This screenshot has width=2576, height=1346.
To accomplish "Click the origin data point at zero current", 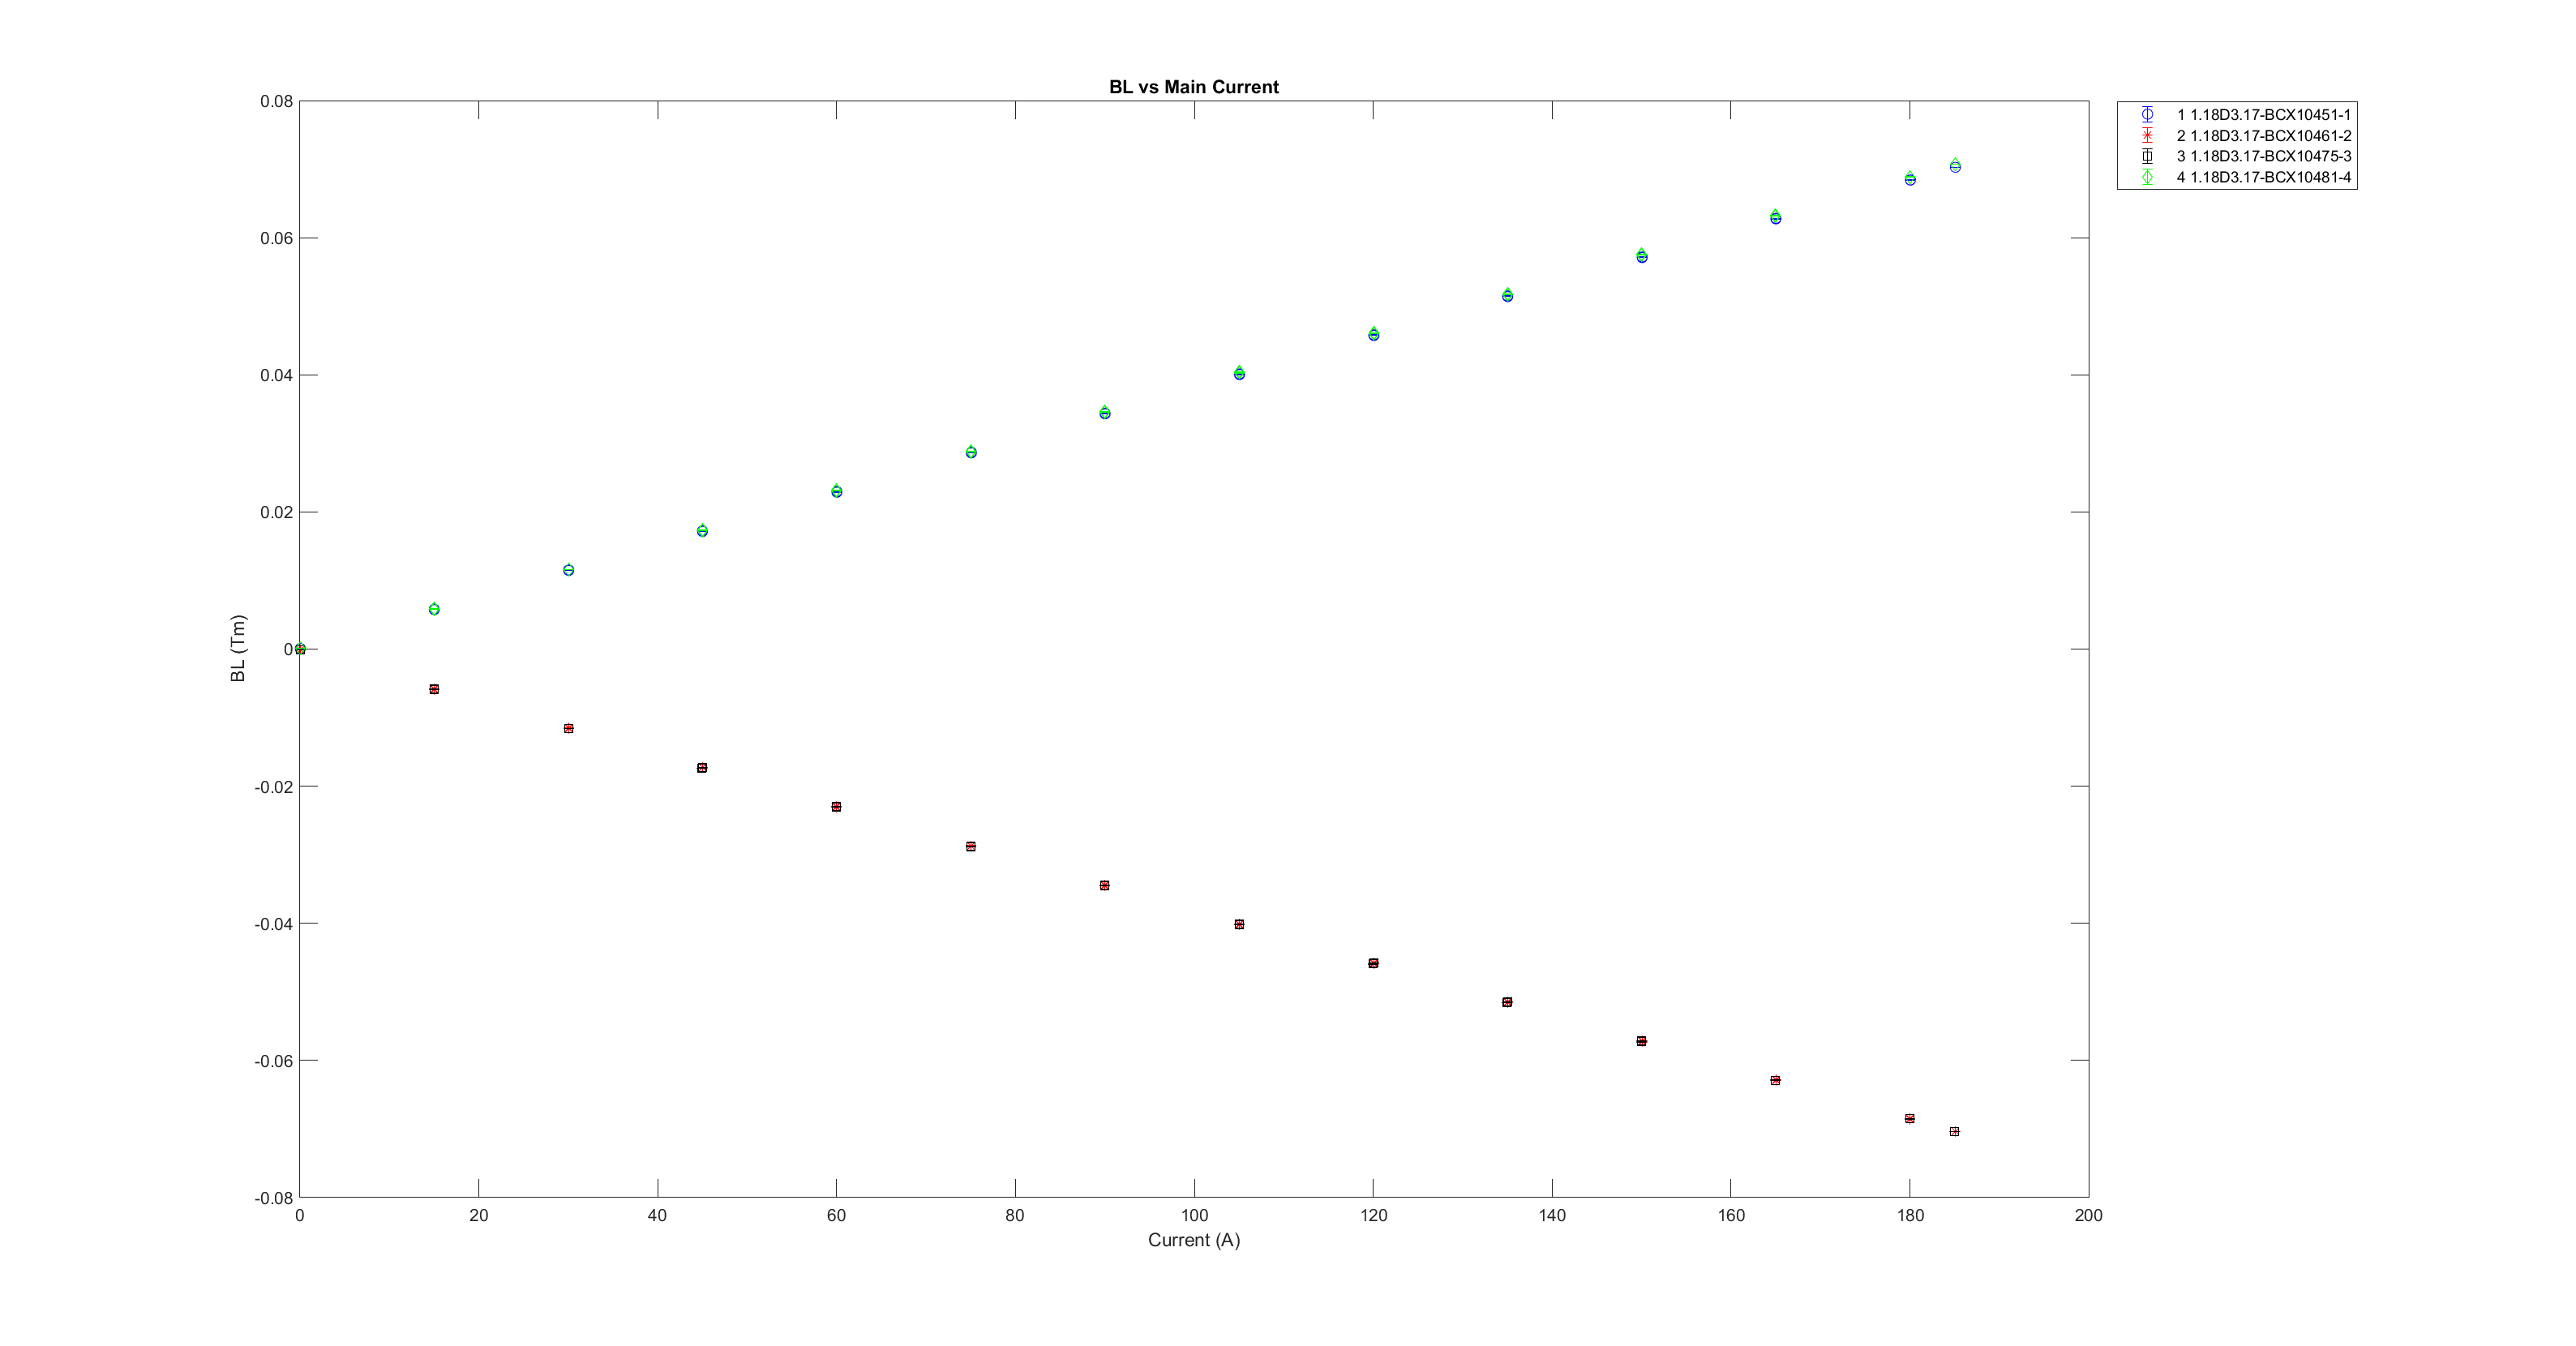I will (300, 649).
